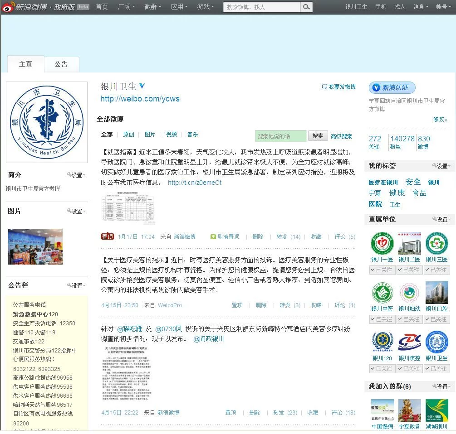Switch to the 公告 tab
The height and width of the screenshot is (434, 456).
(x=61, y=64)
